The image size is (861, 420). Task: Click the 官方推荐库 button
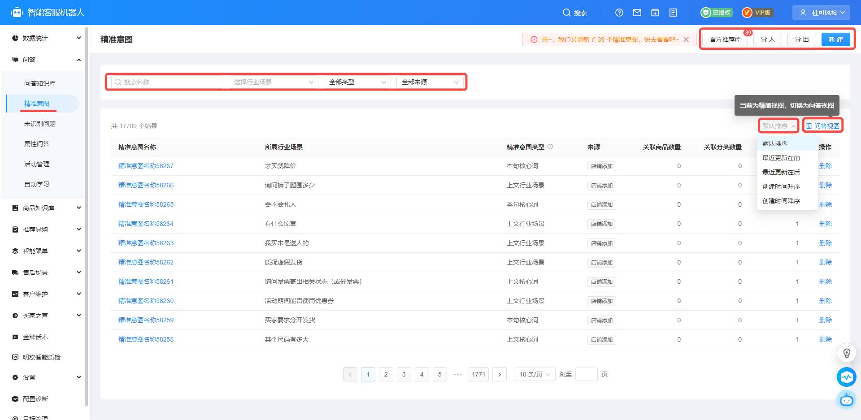[725, 39]
